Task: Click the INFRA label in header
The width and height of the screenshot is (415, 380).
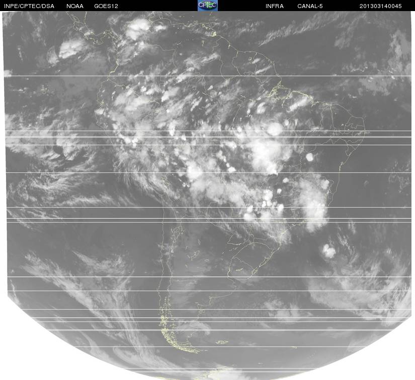Action: tap(275, 6)
